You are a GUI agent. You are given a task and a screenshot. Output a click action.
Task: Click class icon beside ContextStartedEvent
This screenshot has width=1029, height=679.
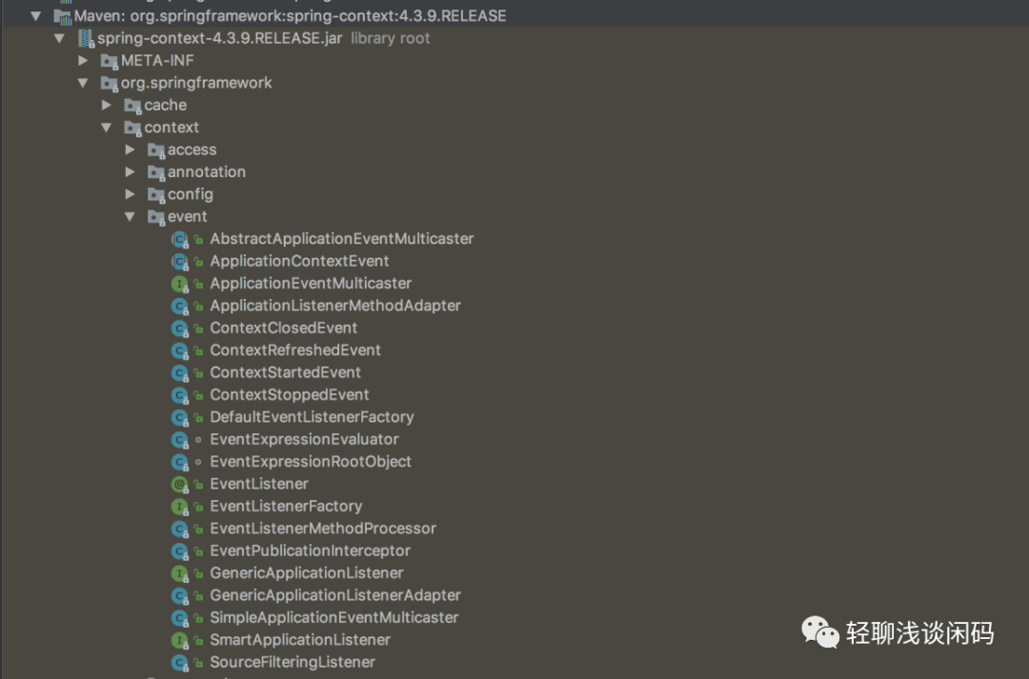click(180, 373)
